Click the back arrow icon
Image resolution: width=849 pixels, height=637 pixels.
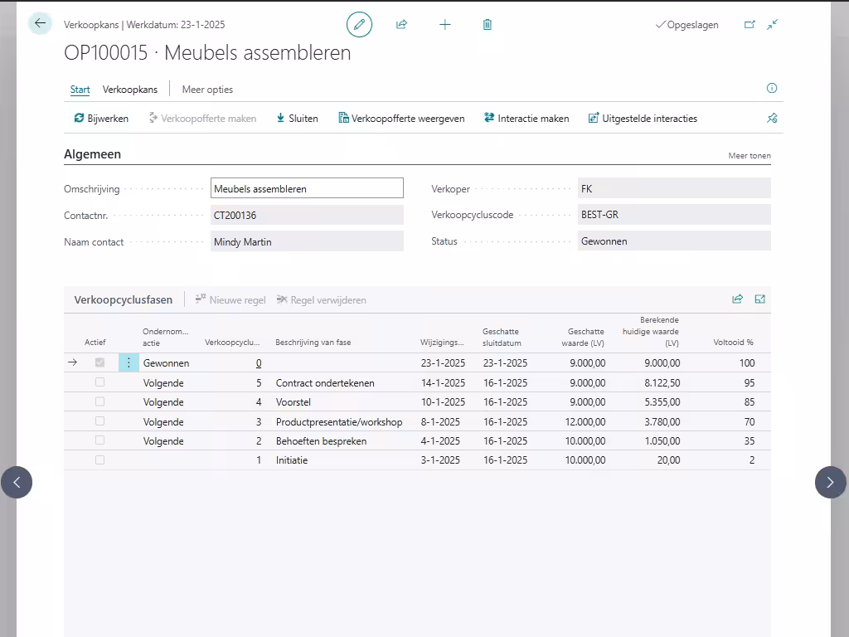click(40, 23)
